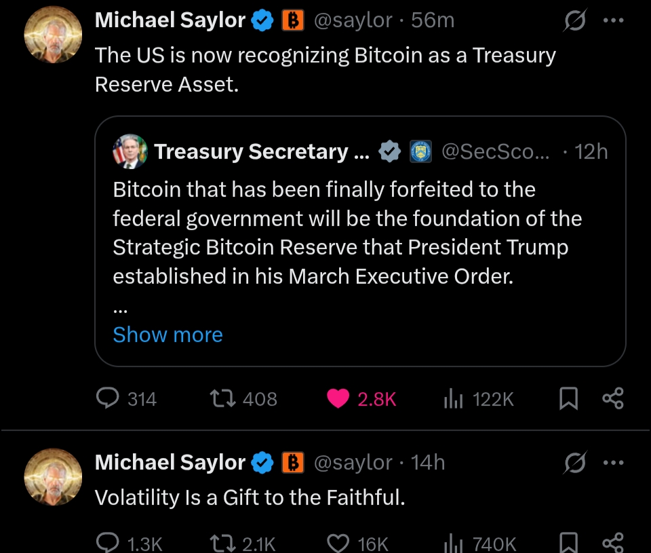651x553 pixels.
Task: Open more options on the Volatility post
Action: 612,463
